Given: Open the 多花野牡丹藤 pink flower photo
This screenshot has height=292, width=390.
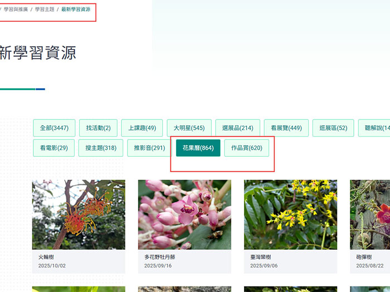Looking at the screenshot, I should click(184, 215).
